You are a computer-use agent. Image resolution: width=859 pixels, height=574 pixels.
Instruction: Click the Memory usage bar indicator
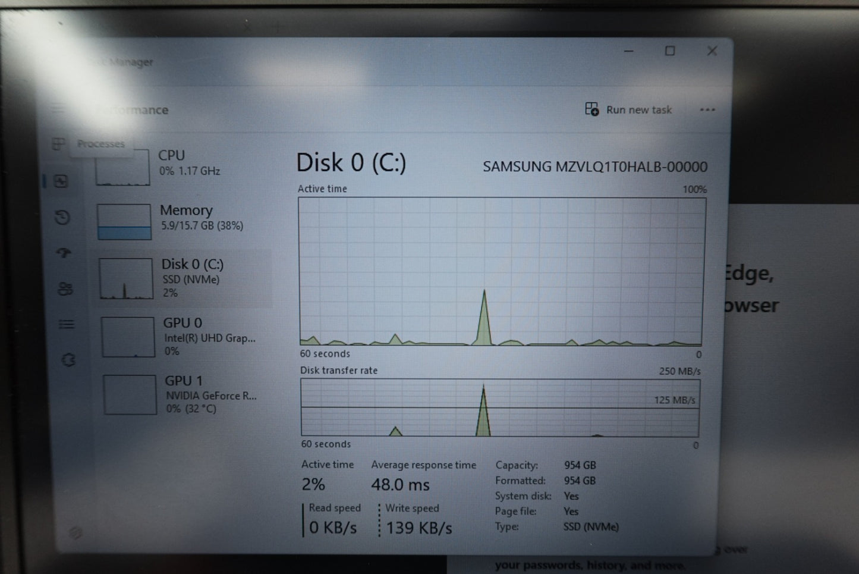pos(124,232)
